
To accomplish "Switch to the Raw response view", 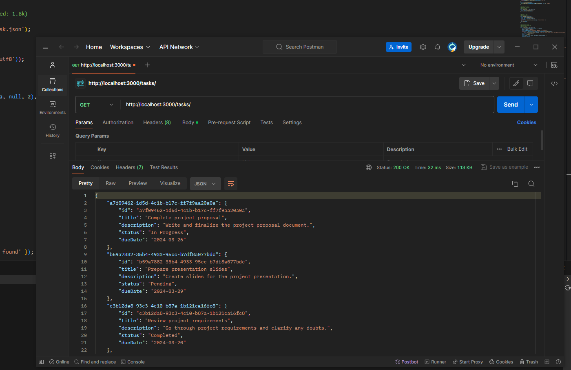I will tap(111, 183).
